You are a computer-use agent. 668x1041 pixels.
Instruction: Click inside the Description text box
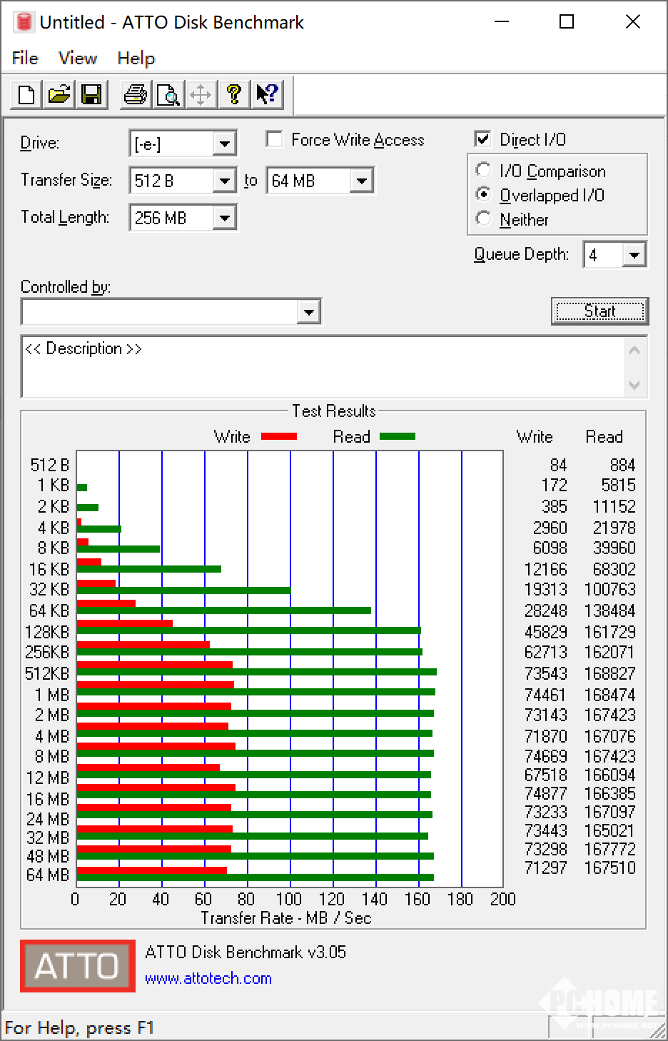tap(321, 368)
